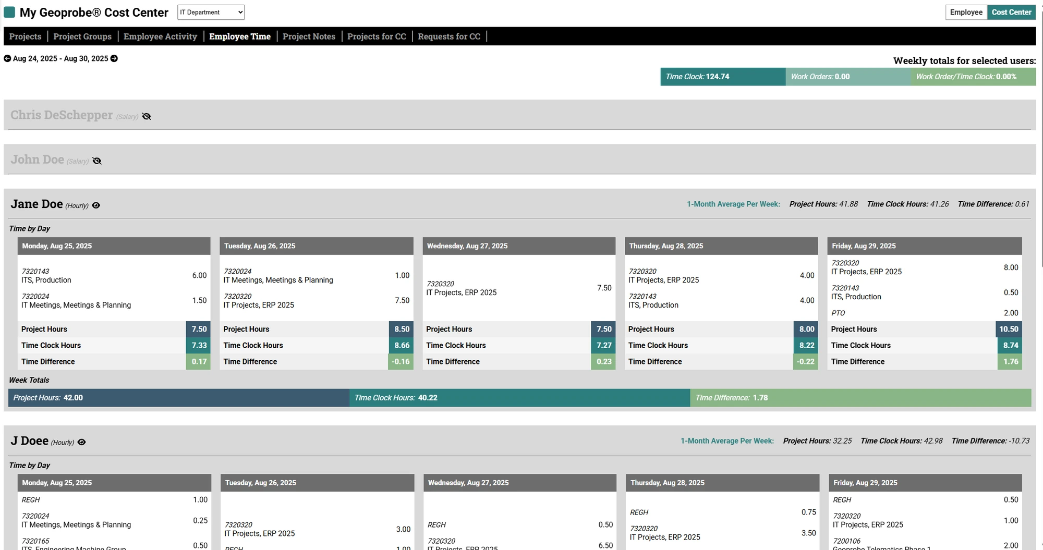
Task: Click the Work Orders 0.00 total bar
Action: (x=848, y=77)
